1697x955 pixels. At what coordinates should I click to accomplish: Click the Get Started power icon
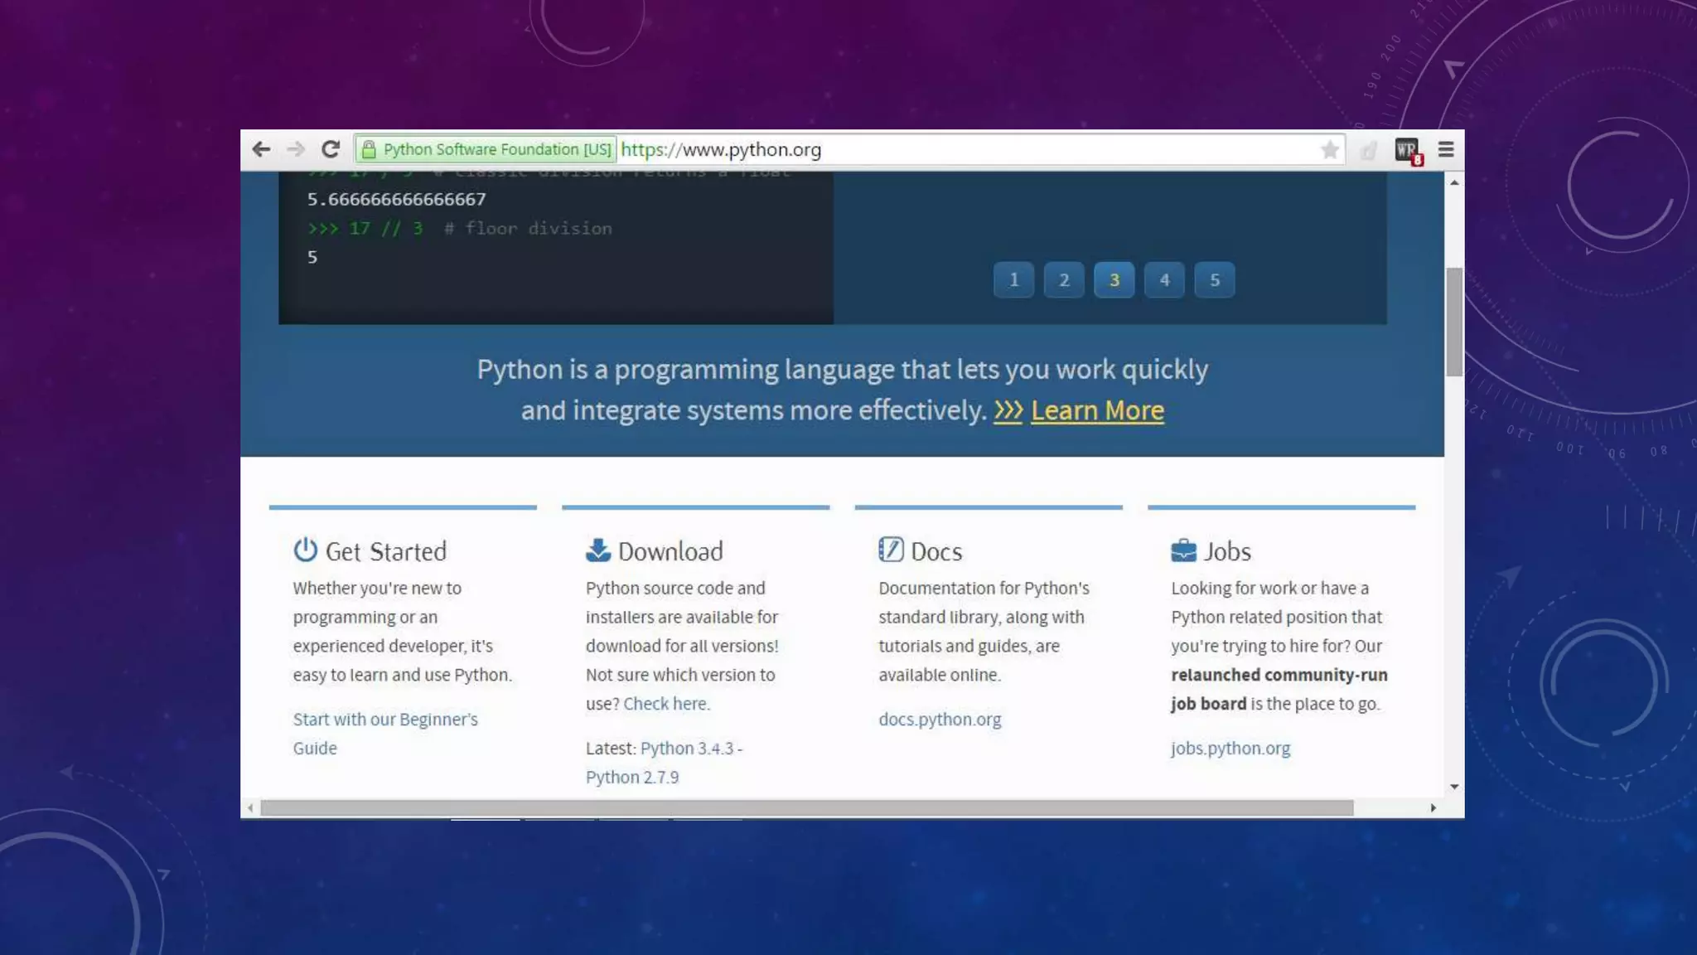click(305, 550)
